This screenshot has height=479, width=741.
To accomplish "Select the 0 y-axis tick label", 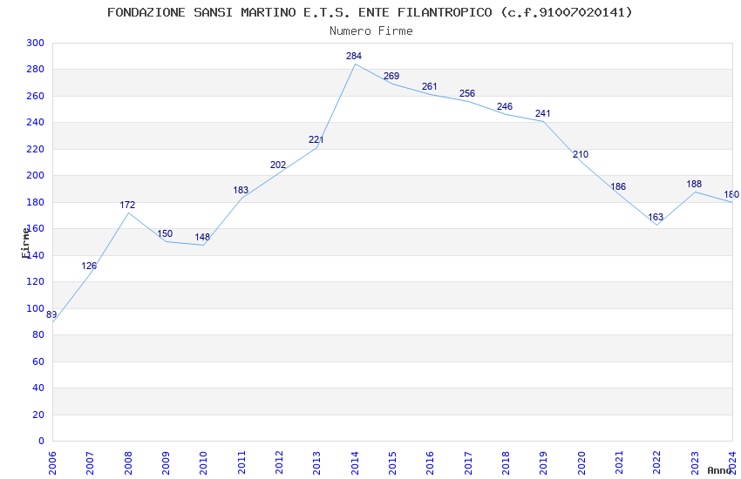I will click(x=42, y=441).
